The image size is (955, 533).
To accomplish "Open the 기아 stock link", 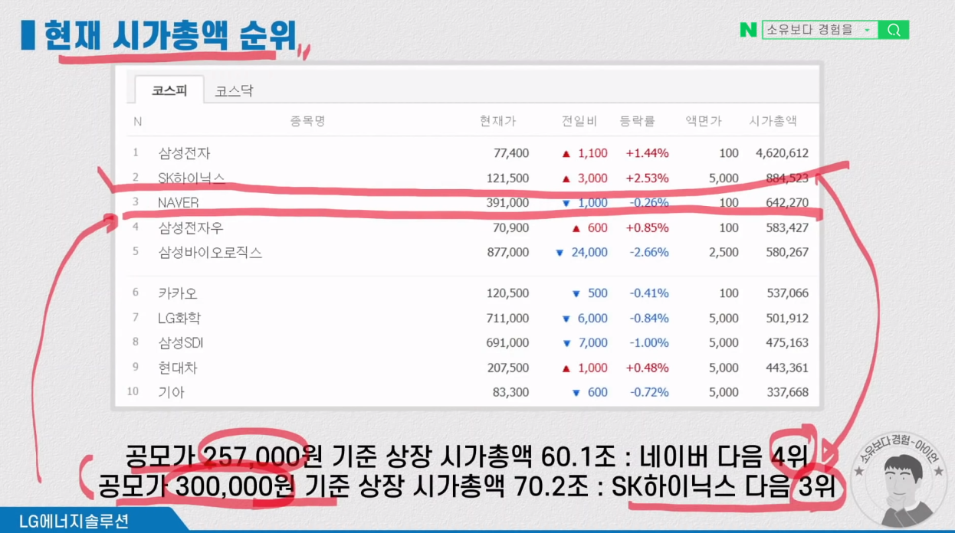I will point(172,392).
